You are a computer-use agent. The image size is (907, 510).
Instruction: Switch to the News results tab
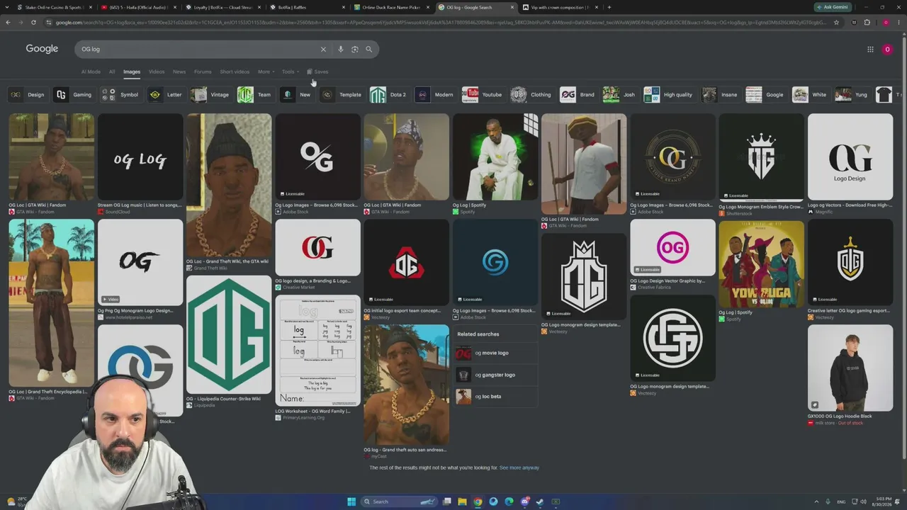(179, 72)
